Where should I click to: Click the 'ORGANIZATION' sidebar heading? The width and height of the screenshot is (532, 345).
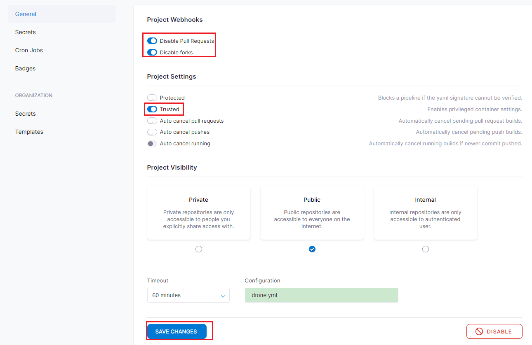[x=34, y=95]
